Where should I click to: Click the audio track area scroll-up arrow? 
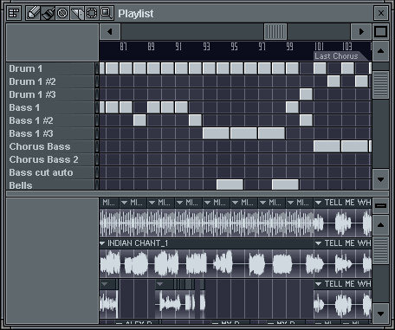pos(380,224)
